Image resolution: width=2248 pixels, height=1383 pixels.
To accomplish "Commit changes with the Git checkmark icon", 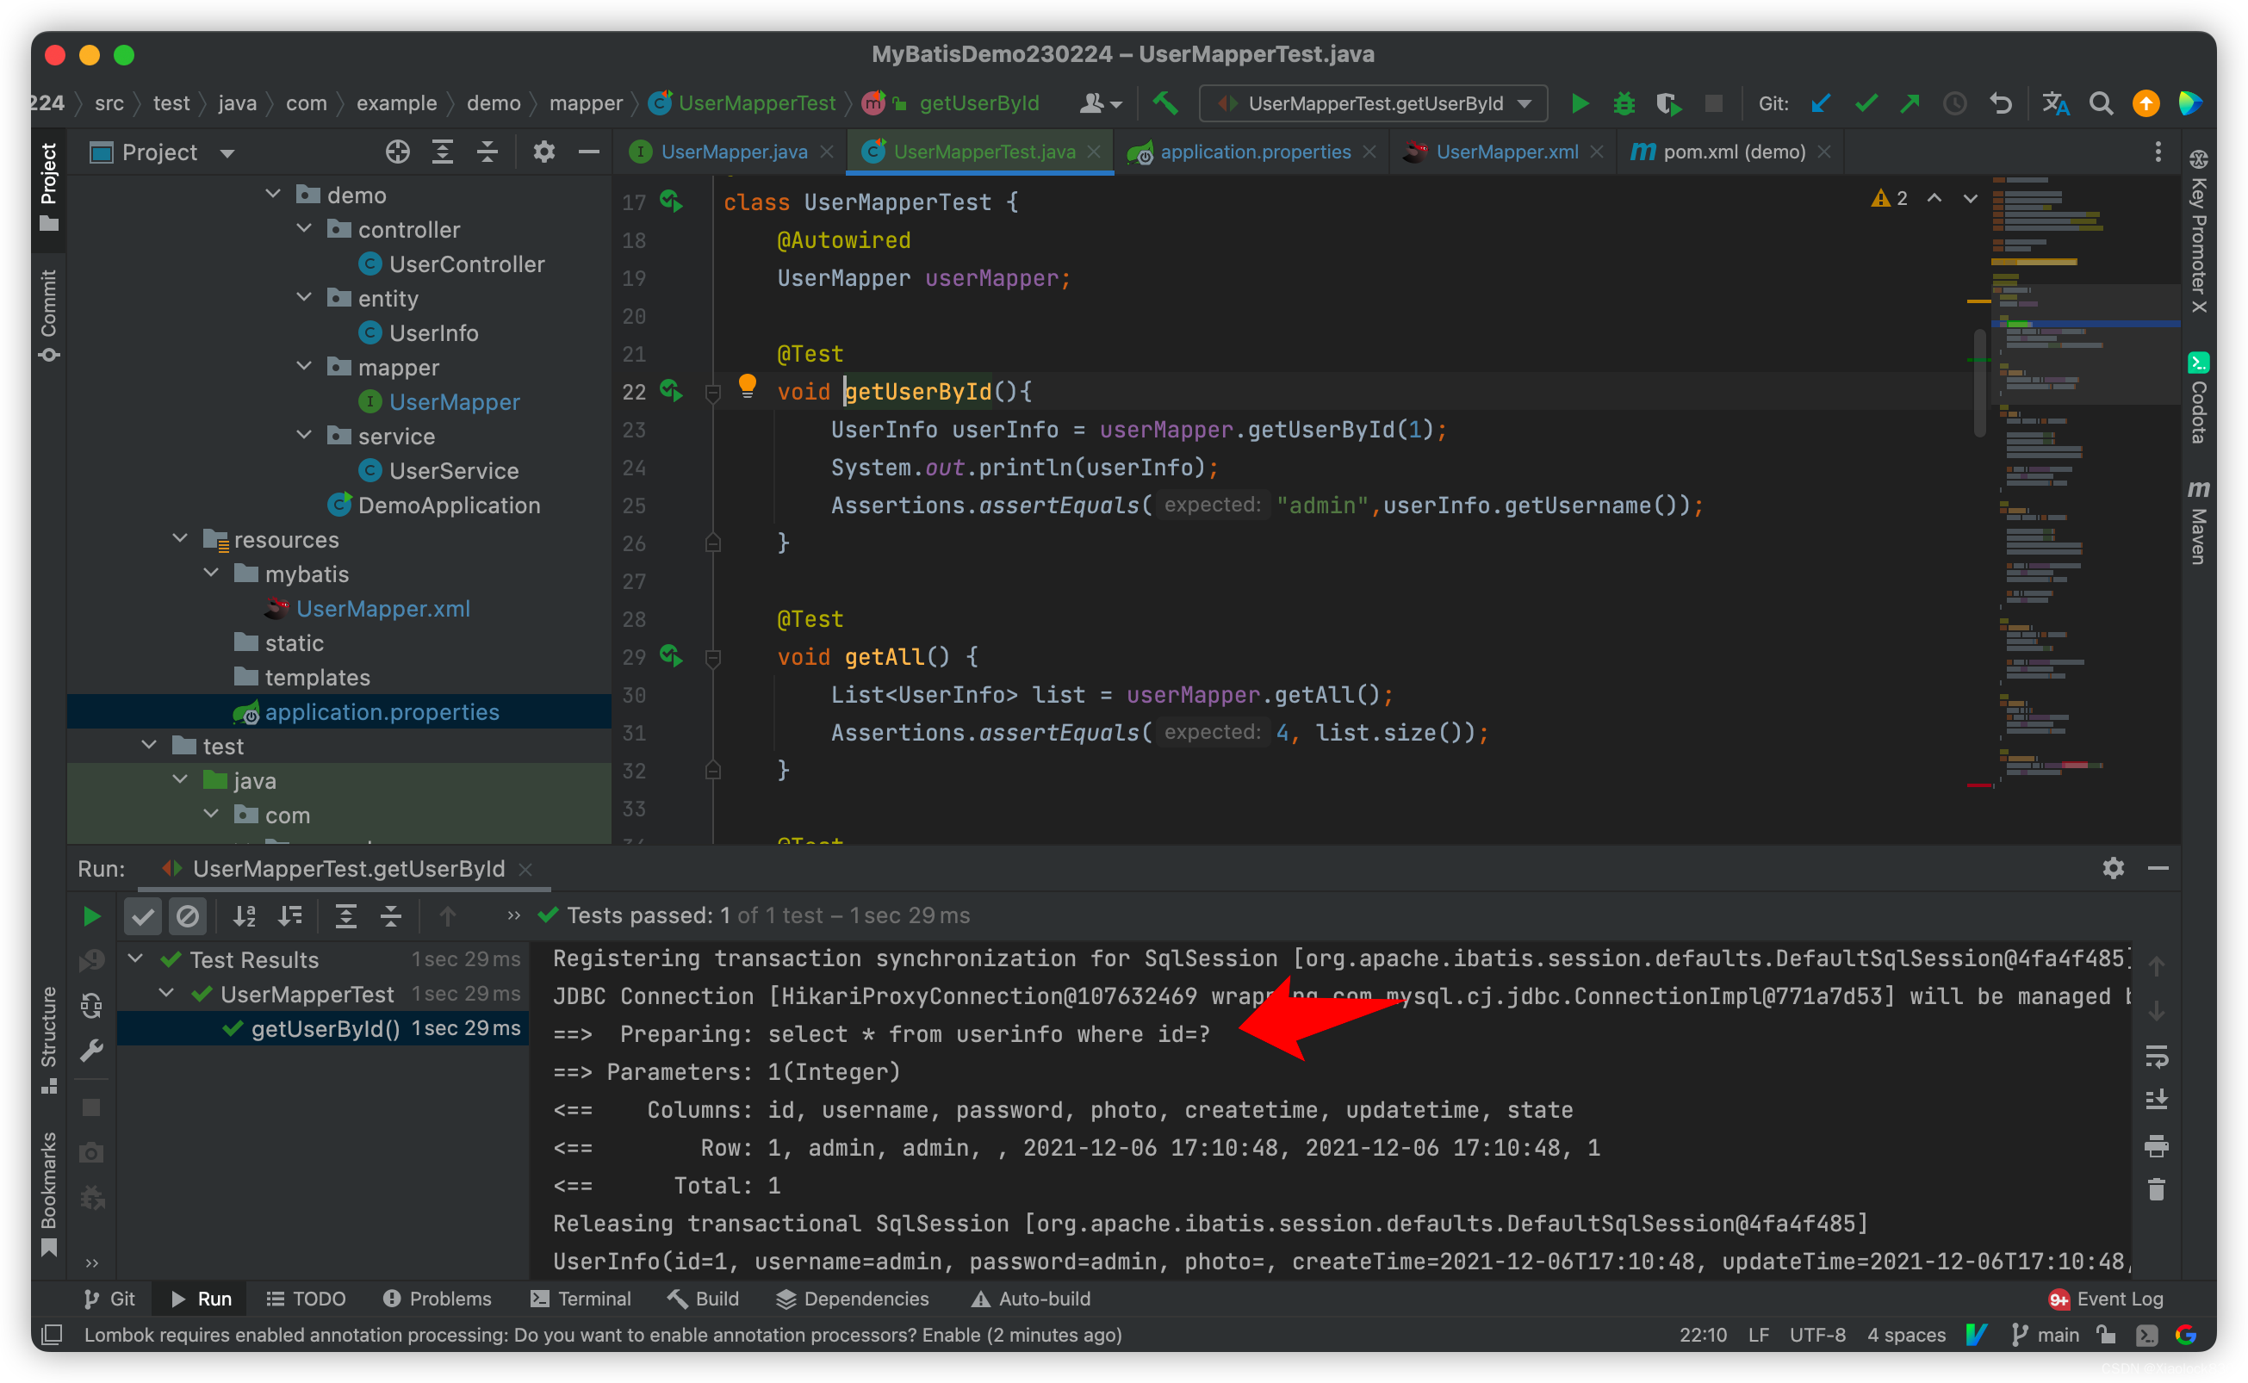I will [1865, 103].
